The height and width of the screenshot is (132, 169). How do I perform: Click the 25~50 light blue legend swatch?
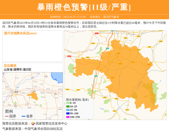[x=68, y=110]
